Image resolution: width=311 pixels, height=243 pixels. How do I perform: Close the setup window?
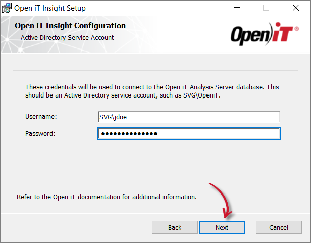tap(296, 8)
